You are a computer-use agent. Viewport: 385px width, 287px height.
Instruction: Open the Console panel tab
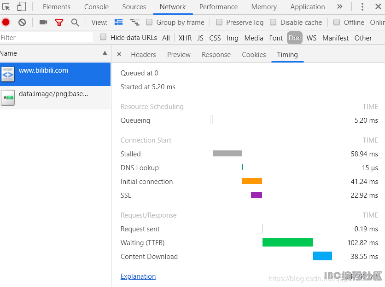[x=96, y=7]
